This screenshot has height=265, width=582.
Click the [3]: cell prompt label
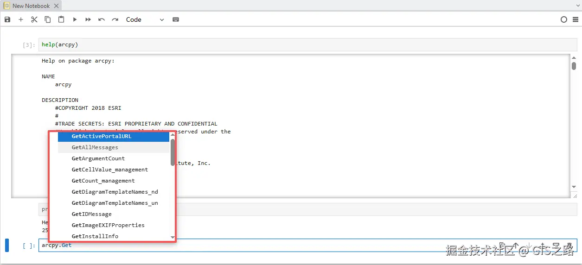click(29, 45)
